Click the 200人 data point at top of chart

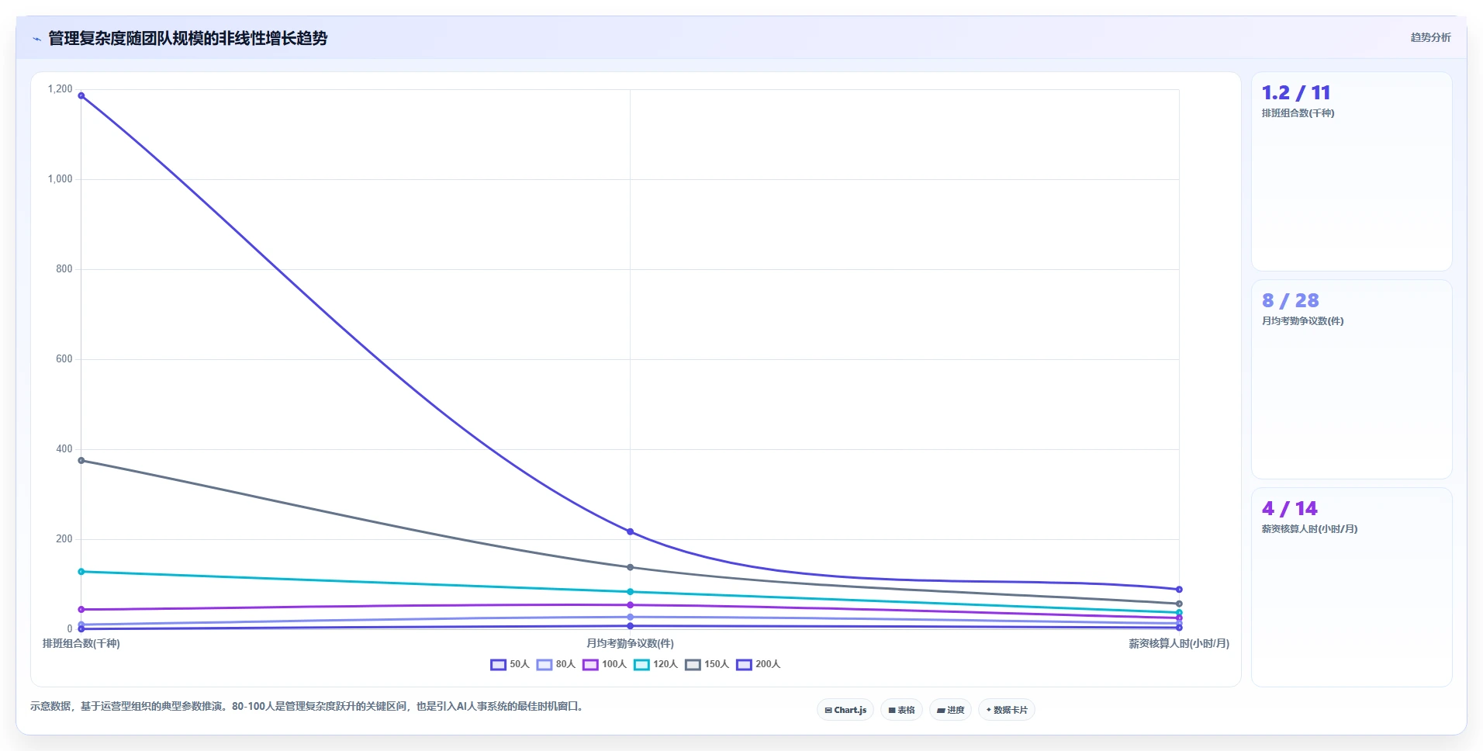pos(81,96)
